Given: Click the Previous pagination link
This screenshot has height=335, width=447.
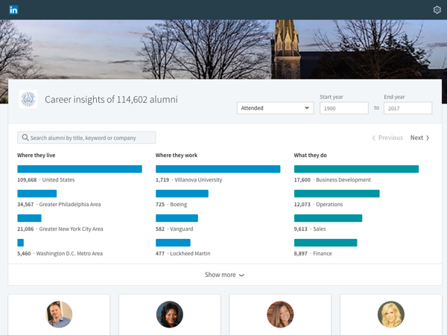Looking at the screenshot, I should (387, 138).
